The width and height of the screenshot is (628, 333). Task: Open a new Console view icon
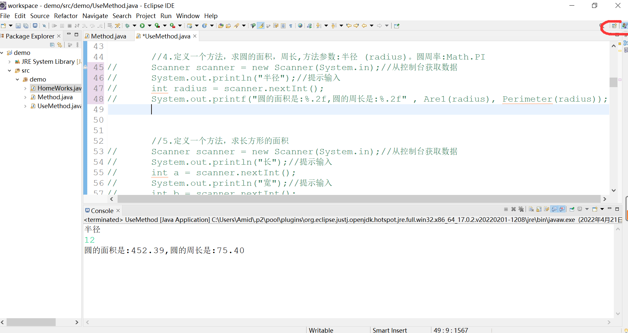[x=595, y=209]
